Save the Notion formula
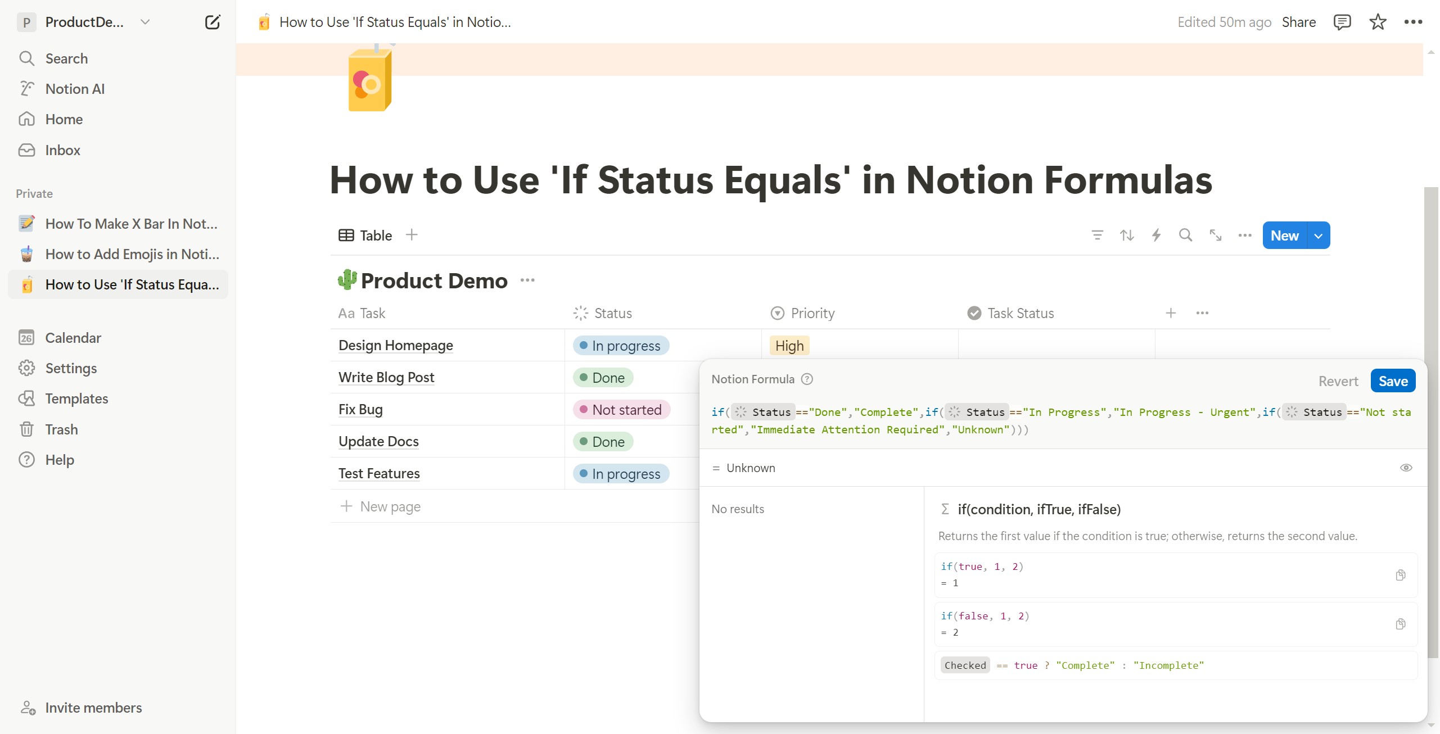Viewport: 1440px width, 734px height. click(1393, 381)
